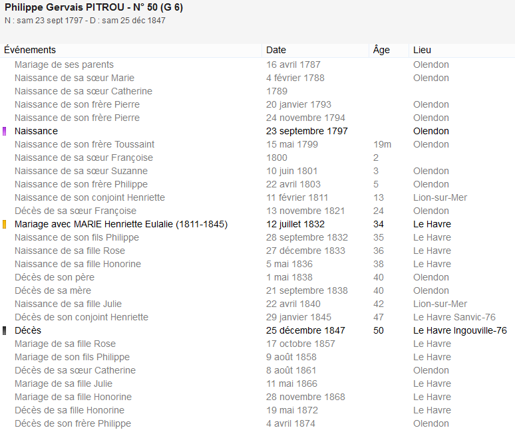Image resolution: width=515 pixels, height=434 pixels.
Task: Open Mariage avec MARIE Henriette Eulalie event
Action: (257, 225)
